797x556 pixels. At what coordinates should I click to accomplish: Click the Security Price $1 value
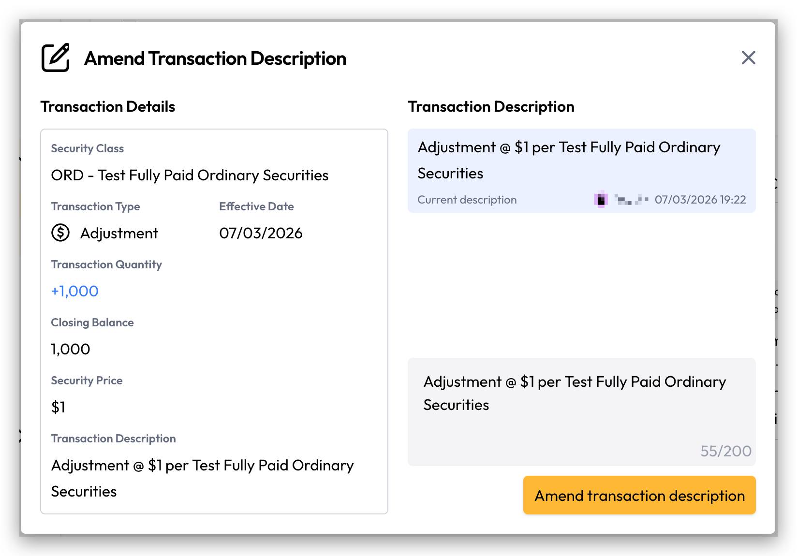coord(59,407)
